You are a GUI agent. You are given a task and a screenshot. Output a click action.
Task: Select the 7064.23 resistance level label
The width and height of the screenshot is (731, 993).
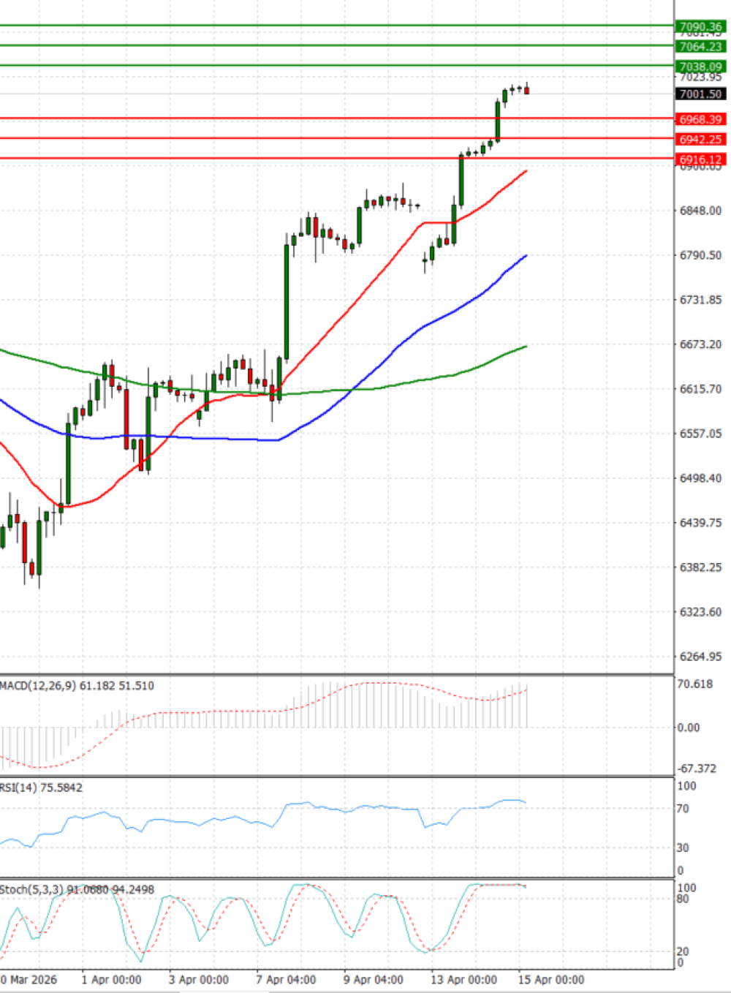[x=700, y=47]
